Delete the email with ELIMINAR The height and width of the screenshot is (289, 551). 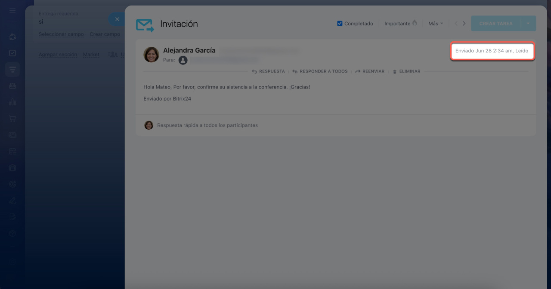[x=406, y=71]
